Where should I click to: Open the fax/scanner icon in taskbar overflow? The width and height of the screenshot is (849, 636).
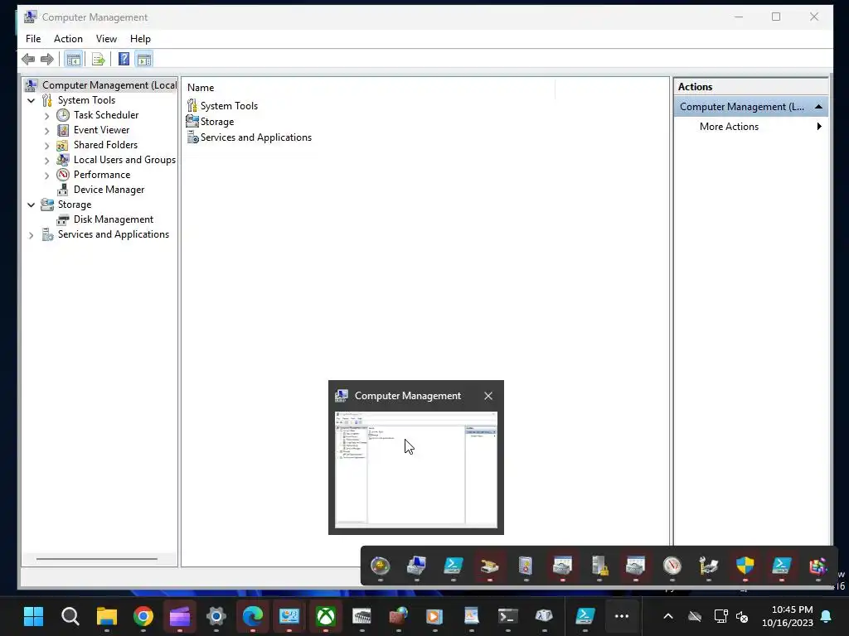click(489, 566)
